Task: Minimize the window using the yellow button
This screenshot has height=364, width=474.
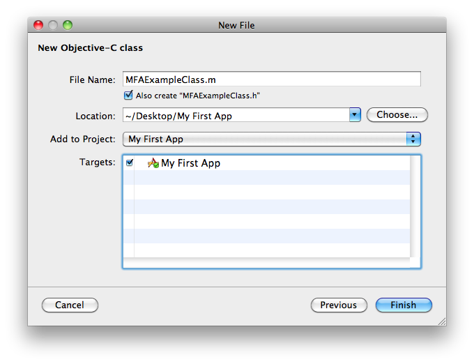Action: (54, 25)
